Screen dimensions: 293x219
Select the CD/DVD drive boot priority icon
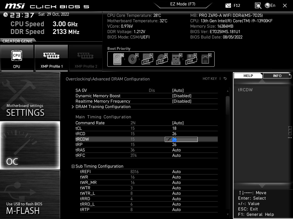coord(133,59)
